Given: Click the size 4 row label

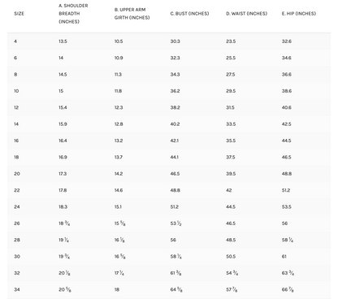Looking at the screenshot, I should 15,41.
